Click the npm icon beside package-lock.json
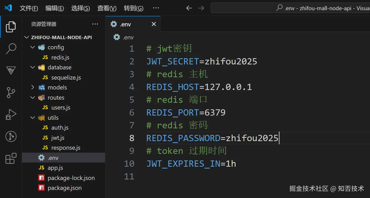Viewport: 370px width, 198px height. click(41, 178)
